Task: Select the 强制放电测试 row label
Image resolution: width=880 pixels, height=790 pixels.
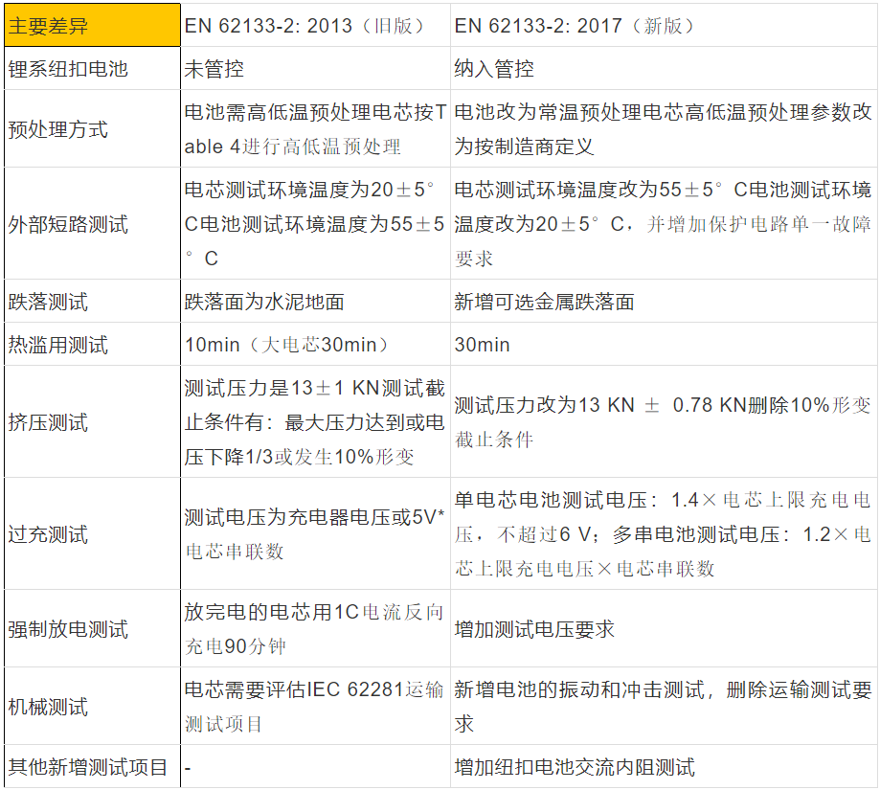Action: coord(68,629)
